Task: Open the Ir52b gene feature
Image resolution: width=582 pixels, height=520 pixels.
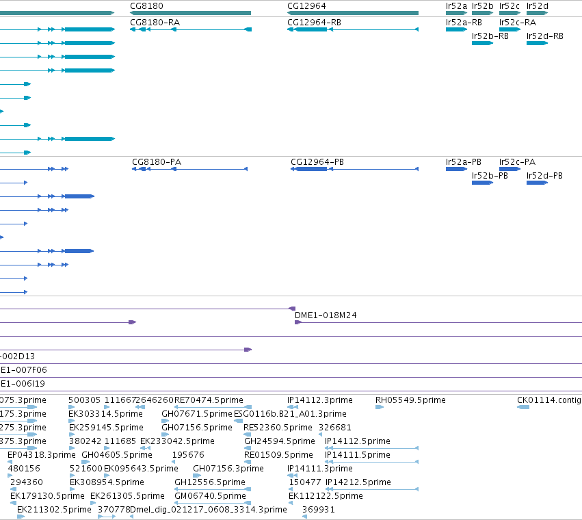Action: point(483,13)
